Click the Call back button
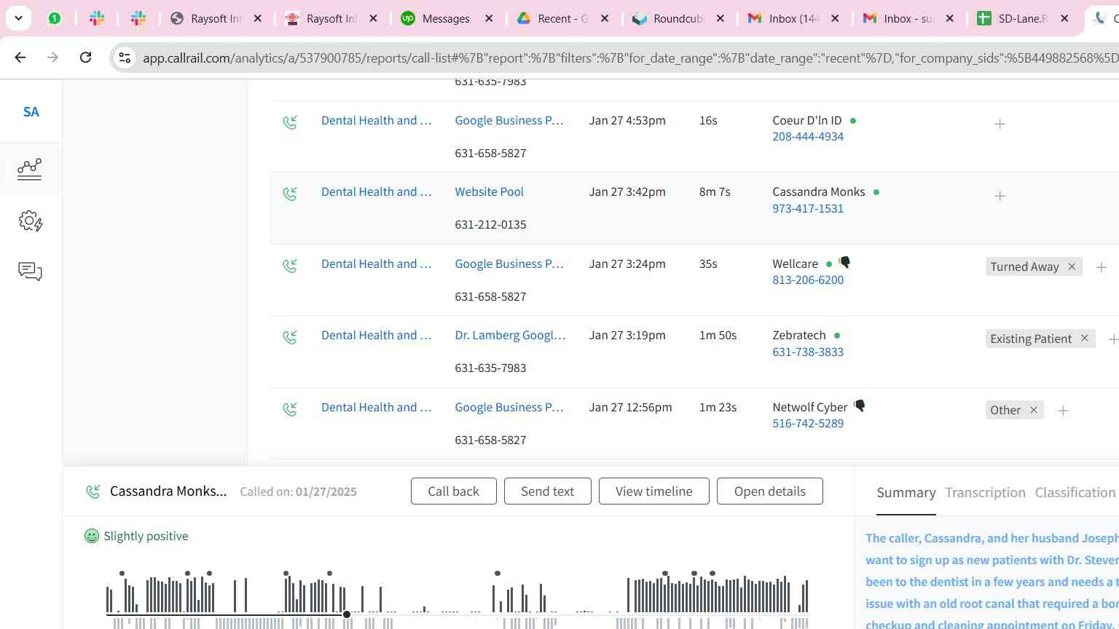 coord(453,491)
